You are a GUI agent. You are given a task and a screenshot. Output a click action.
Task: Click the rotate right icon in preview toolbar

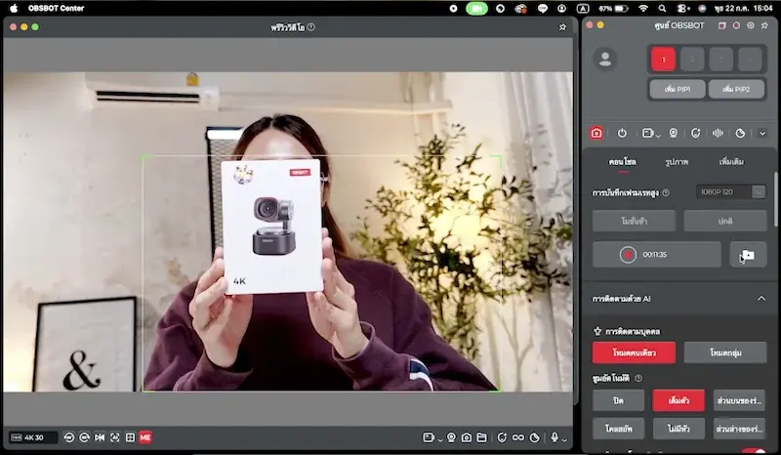[85, 437]
